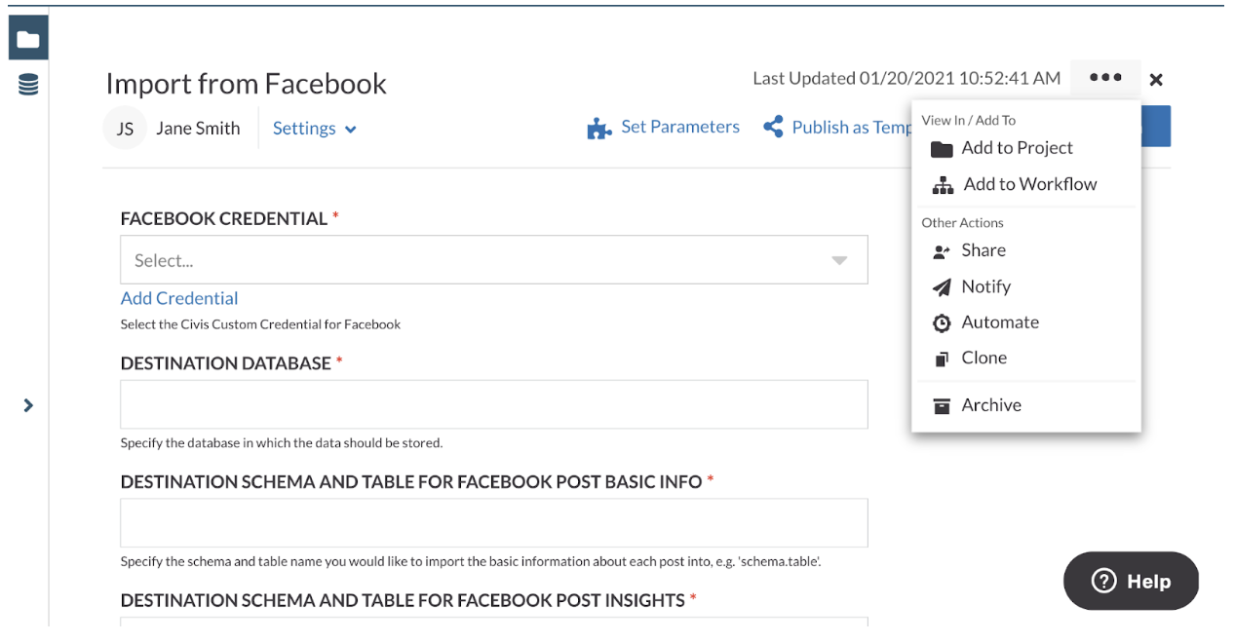Choose Automate from the actions menu
This screenshot has height=643, width=1234.
tap(999, 322)
